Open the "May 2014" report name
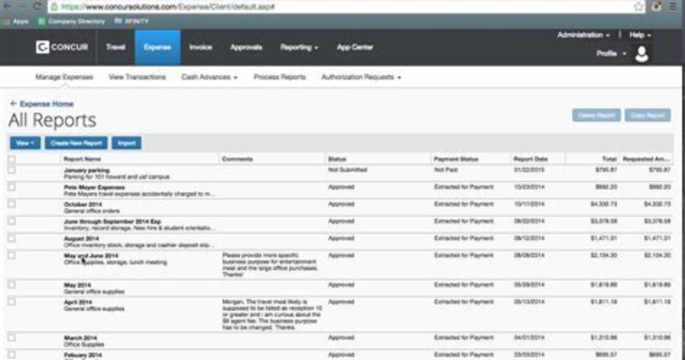 click(77, 285)
